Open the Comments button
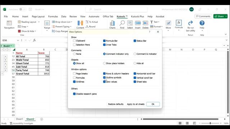The width and height of the screenshot is (230, 129). (203, 16)
